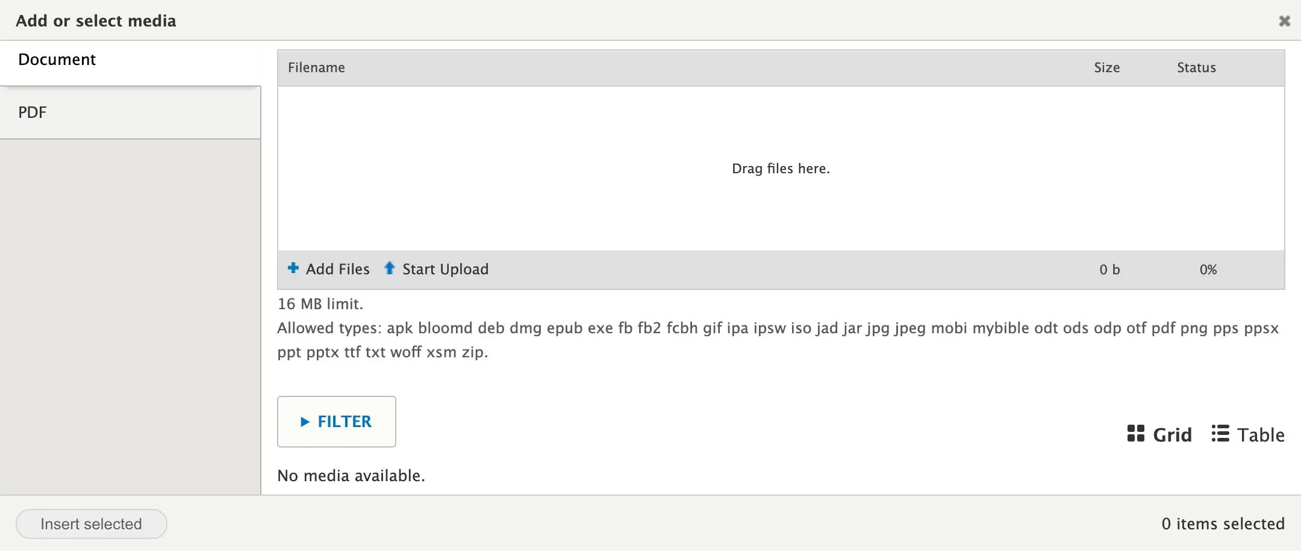The image size is (1301, 551).
Task: Click the Status column header
Action: coord(1196,68)
